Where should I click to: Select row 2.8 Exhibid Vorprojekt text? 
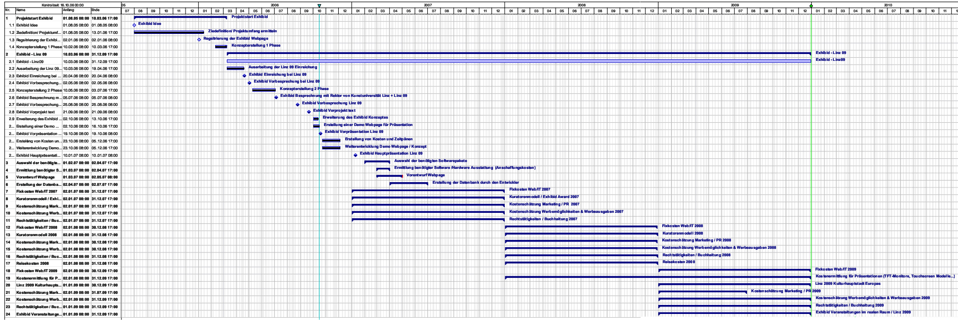[x=61, y=112]
